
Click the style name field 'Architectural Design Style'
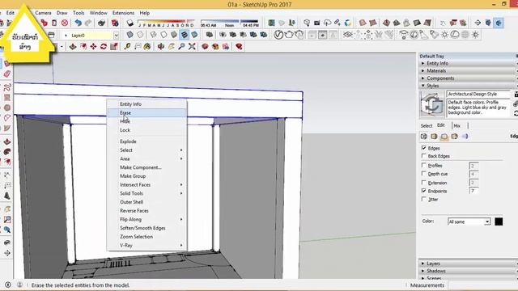click(478, 94)
